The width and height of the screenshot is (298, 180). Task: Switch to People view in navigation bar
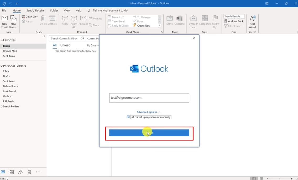[20, 172]
